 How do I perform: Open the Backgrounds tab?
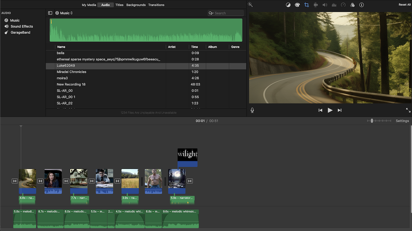click(x=136, y=5)
